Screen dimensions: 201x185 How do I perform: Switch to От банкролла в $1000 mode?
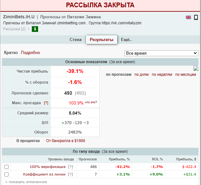(66, 141)
